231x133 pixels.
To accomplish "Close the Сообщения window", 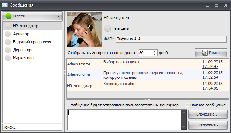I will (x=226, y=5).
